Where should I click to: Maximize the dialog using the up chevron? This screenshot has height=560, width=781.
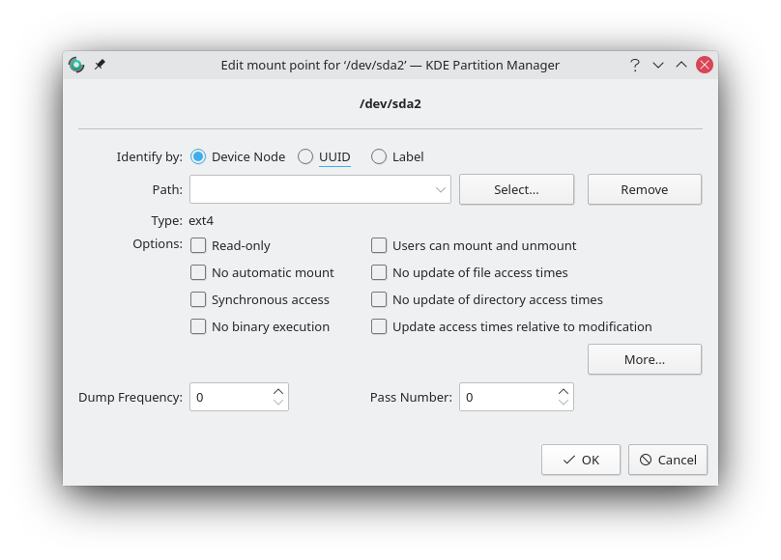pyautogui.click(x=681, y=65)
